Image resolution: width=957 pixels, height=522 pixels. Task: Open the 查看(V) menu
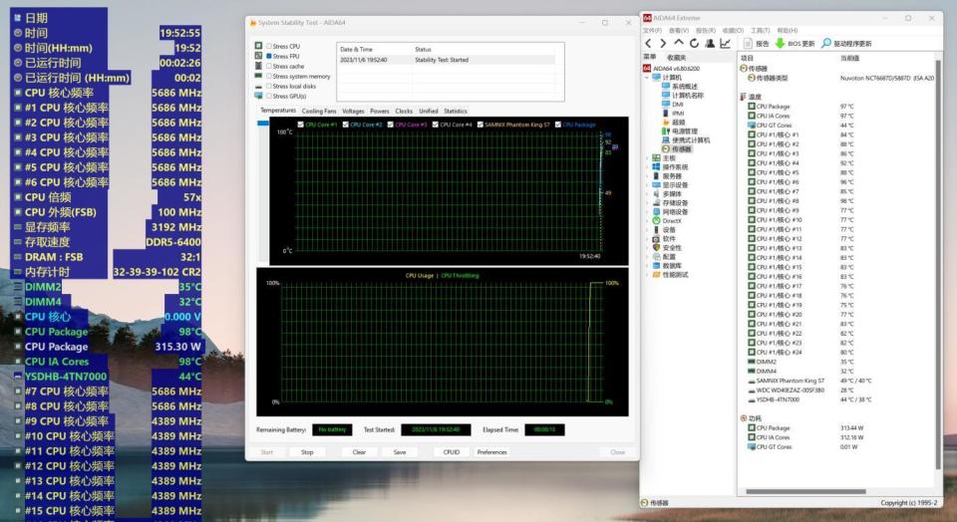tap(679, 30)
